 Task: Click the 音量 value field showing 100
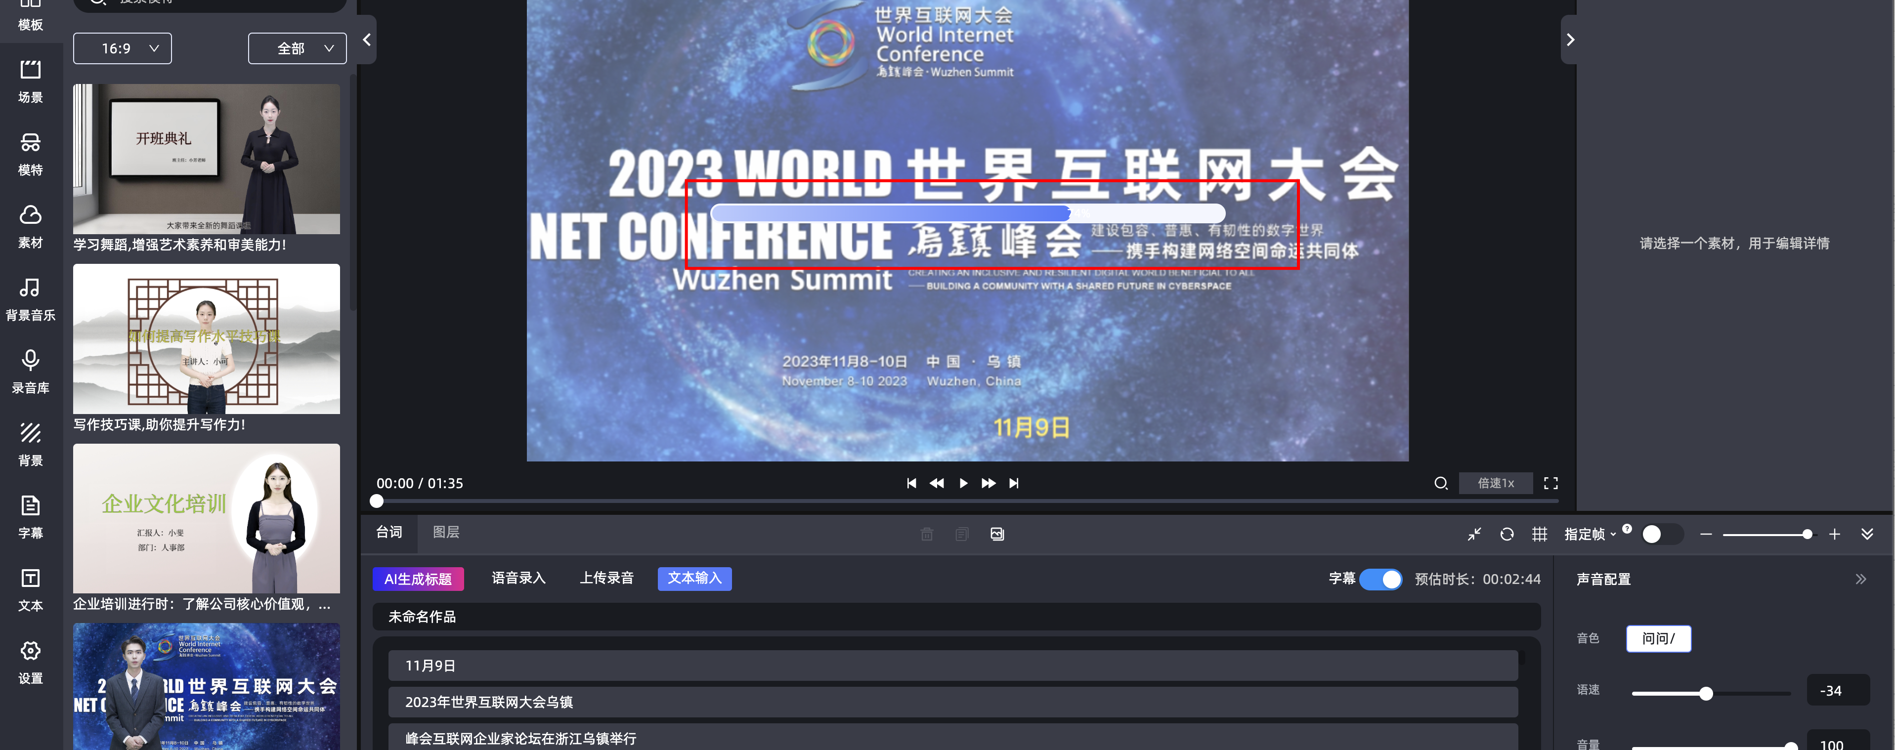[1838, 741]
